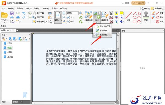Click the document horizontal scrollbar

pyautogui.click(x=75, y=103)
